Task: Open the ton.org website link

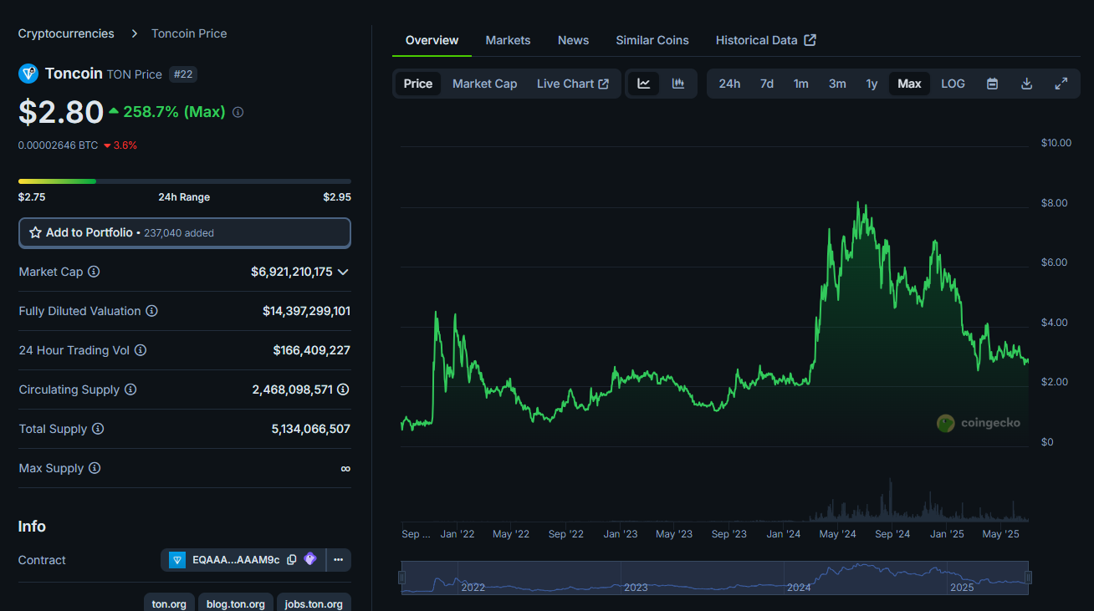Action: coord(169,603)
